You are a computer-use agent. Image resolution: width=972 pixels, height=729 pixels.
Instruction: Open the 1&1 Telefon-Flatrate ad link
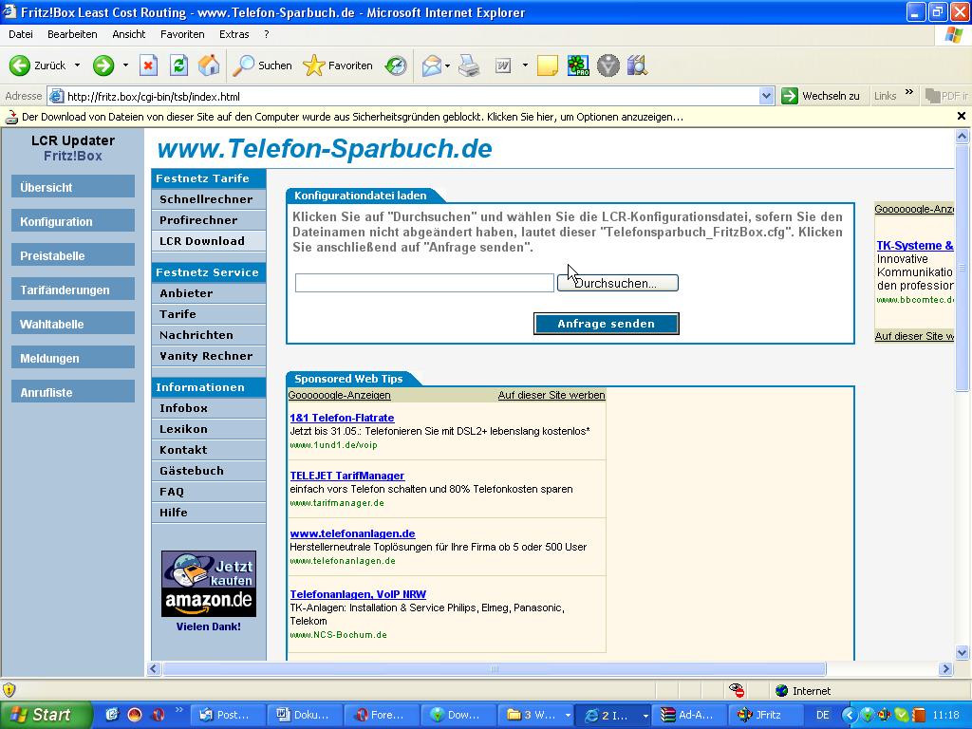pos(342,418)
